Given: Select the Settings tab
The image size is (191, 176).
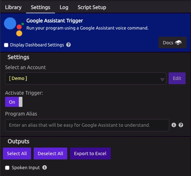Looking at the screenshot, I should [x=41, y=7].
